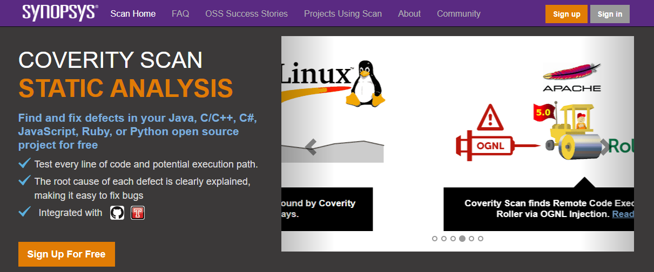Screen dimensions: 654x272
Task: Open the FAQ page
Action: 180,13
